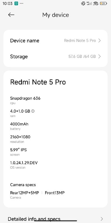Open the Detailed info and specs chevron
Screen dimensions: 111x223
102,219
